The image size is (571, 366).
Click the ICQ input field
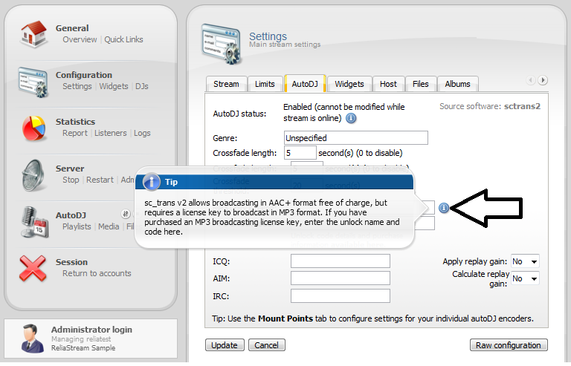coord(340,261)
